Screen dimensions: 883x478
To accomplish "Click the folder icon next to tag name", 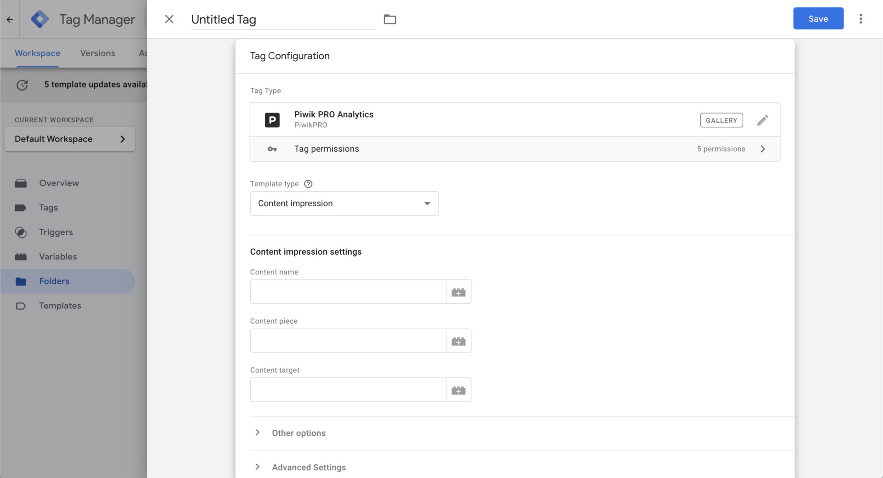I will (390, 19).
